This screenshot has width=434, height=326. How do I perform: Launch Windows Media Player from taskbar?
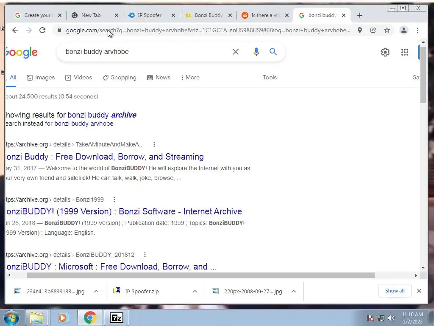[63, 318]
